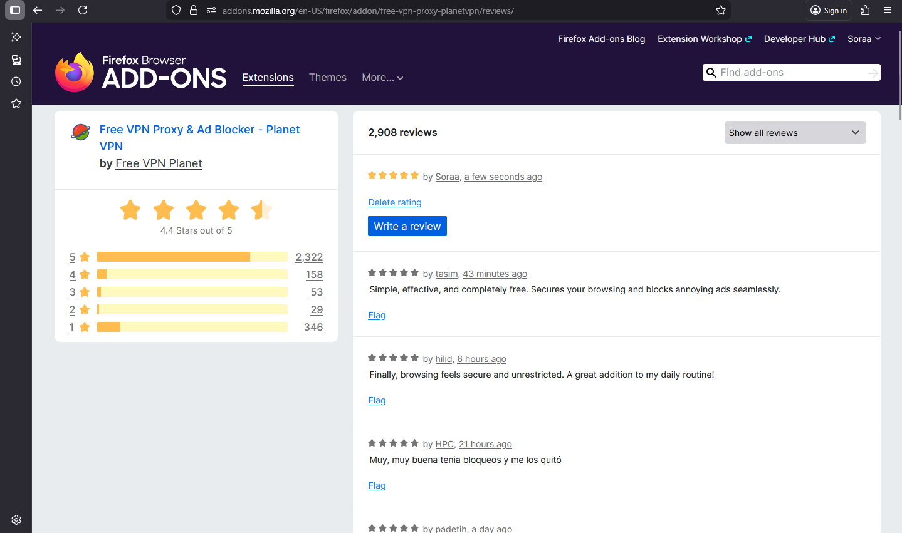Click into the Find add-ons search field

[x=791, y=73]
